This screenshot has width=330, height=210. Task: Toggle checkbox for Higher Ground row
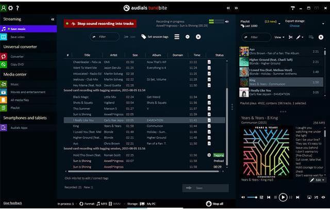(x=209, y=138)
